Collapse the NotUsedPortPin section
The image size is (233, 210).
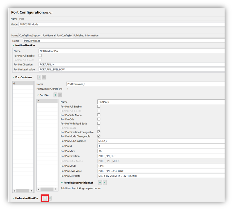pyautogui.click(x=13, y=46)
